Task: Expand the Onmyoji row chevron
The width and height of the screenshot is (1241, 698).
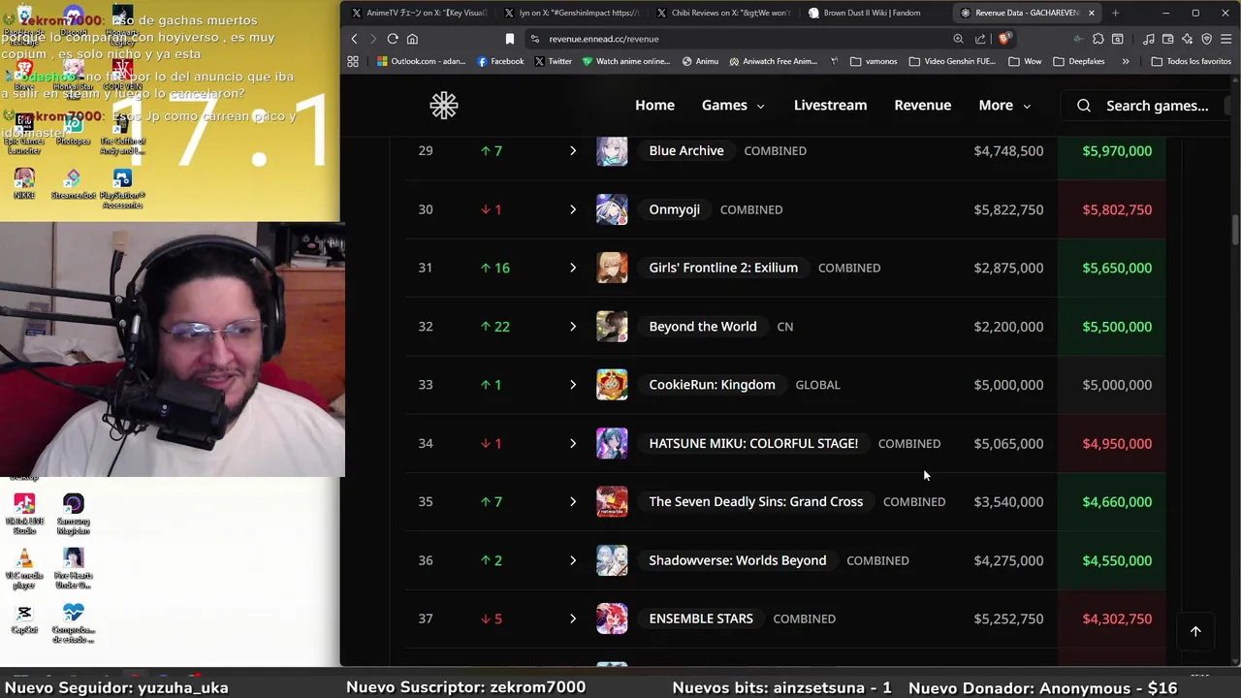Action: [573, 209]
